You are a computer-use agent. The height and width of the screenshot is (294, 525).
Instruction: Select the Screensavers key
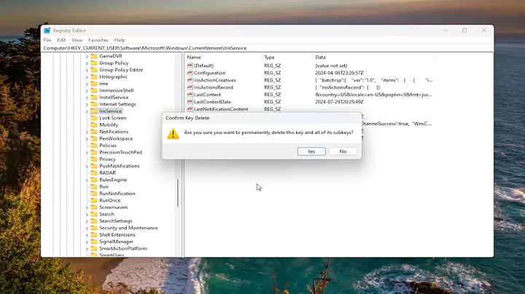[114, 207]
